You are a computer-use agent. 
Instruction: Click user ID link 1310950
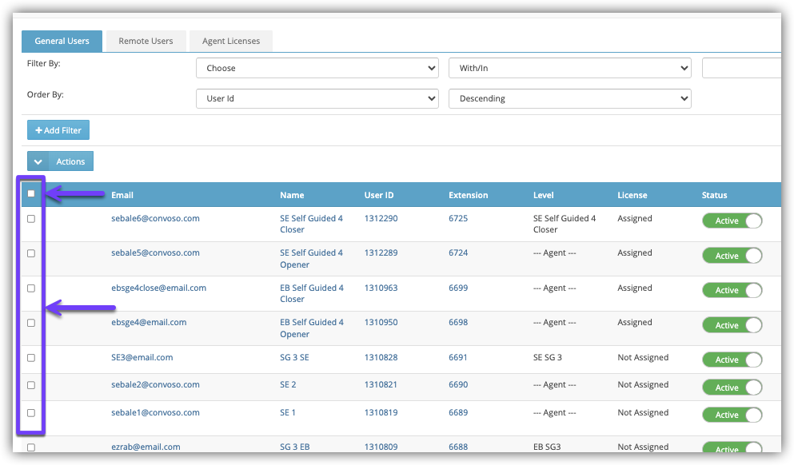381,322
